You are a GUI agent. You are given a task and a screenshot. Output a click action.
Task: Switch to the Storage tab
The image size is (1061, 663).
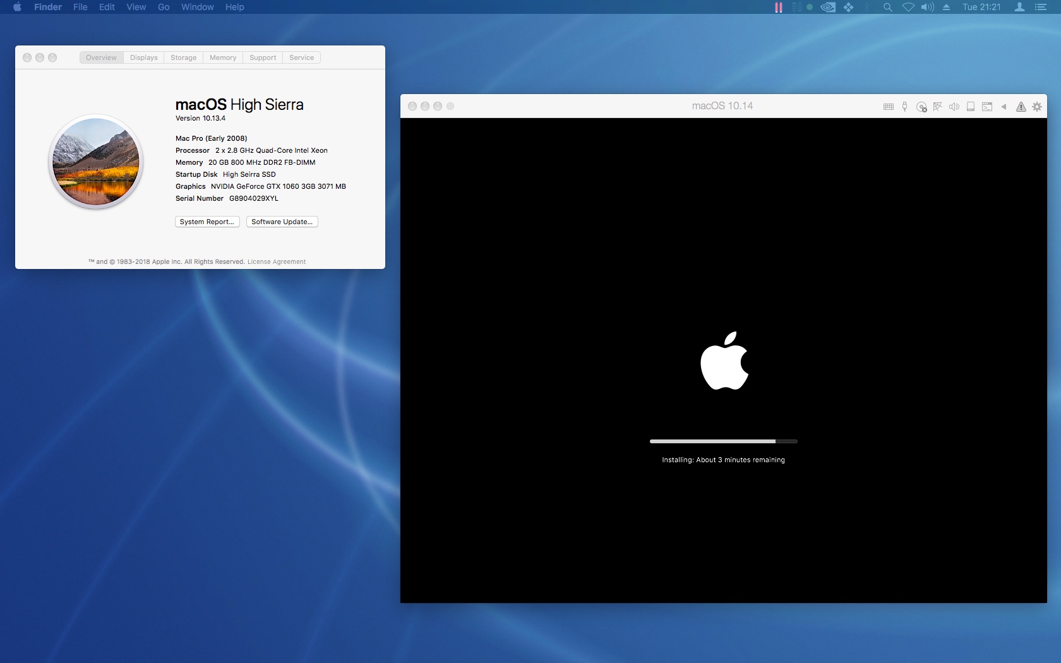(x=183, y=57)
